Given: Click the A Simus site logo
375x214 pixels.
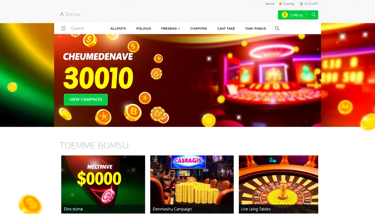Looking at the screenshot, I should point(70,14).
